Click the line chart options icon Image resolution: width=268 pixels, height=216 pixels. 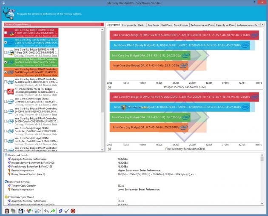tap(37, 211)
